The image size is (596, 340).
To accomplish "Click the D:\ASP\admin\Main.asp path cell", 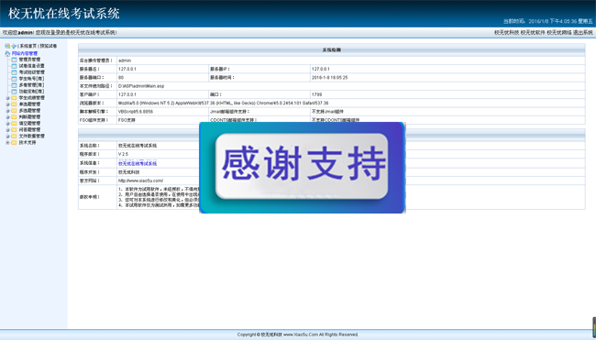I will (x=141, y=86).
